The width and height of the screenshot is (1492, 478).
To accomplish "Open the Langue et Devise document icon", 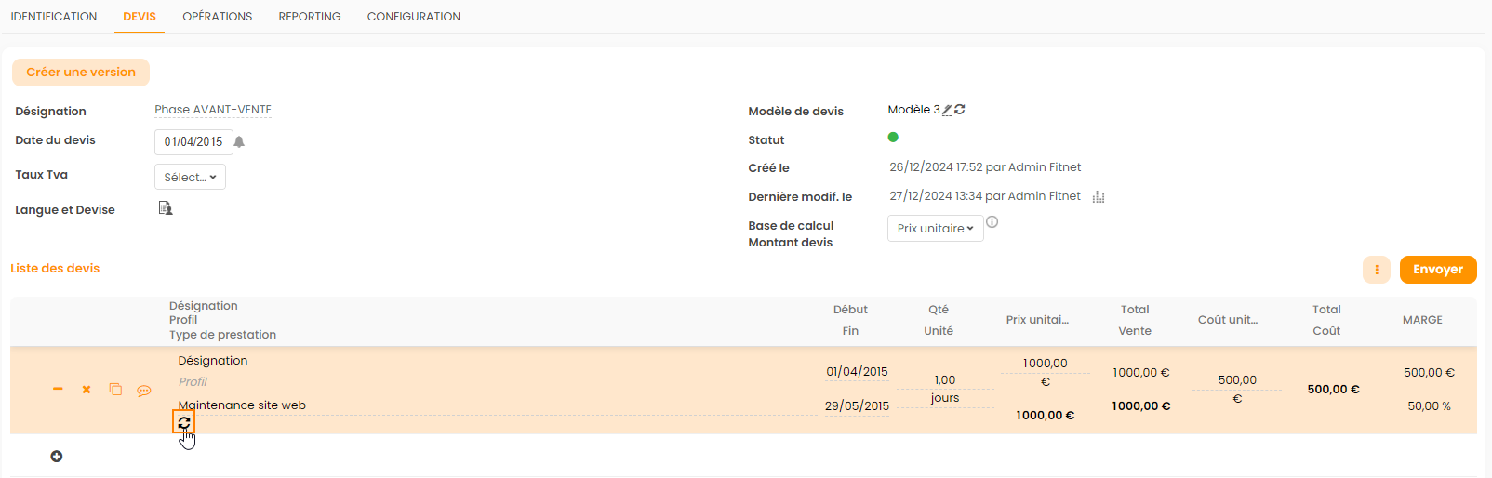I will click(166, 208).
